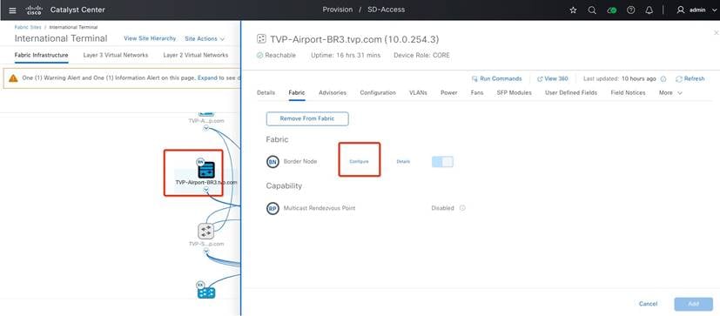
Task: Click the Reachable status indicator
Action: [x=276, y=55]
